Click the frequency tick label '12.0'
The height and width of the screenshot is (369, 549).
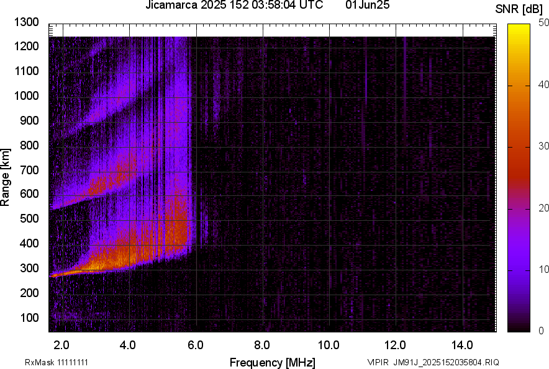tap(396, 345)
